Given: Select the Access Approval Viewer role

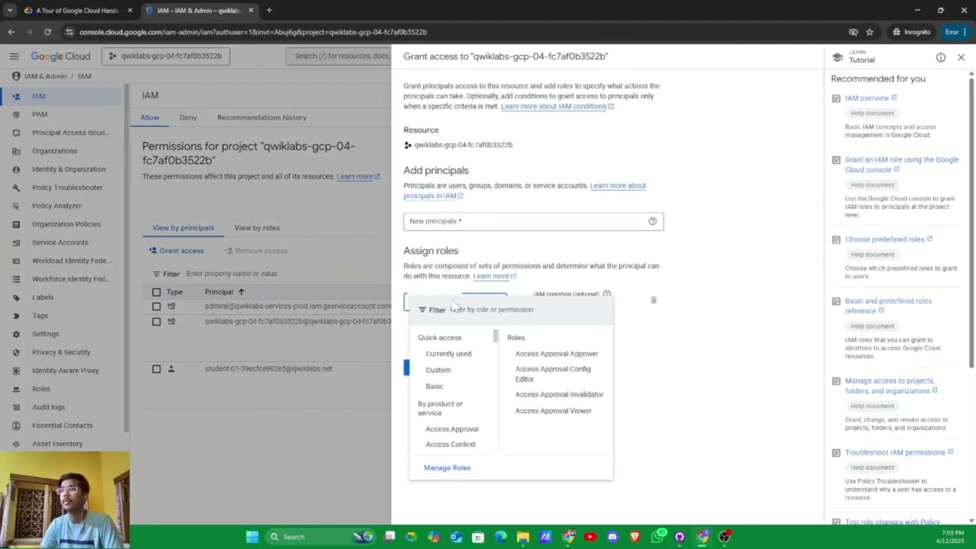Looking at the screenshot, I should coord(553,411).
